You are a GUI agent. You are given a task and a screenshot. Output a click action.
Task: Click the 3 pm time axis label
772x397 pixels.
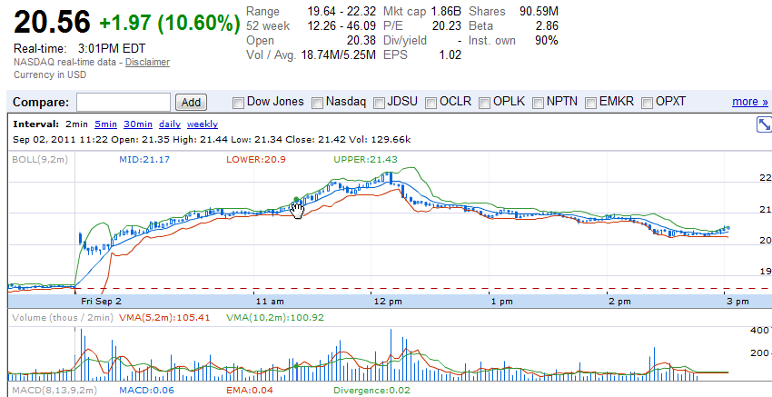pyautogui.click(x=737, y=301)
